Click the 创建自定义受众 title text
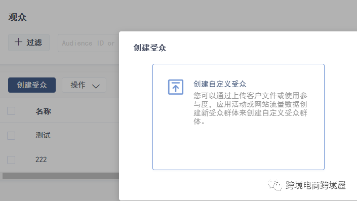 tap(220, 84)
